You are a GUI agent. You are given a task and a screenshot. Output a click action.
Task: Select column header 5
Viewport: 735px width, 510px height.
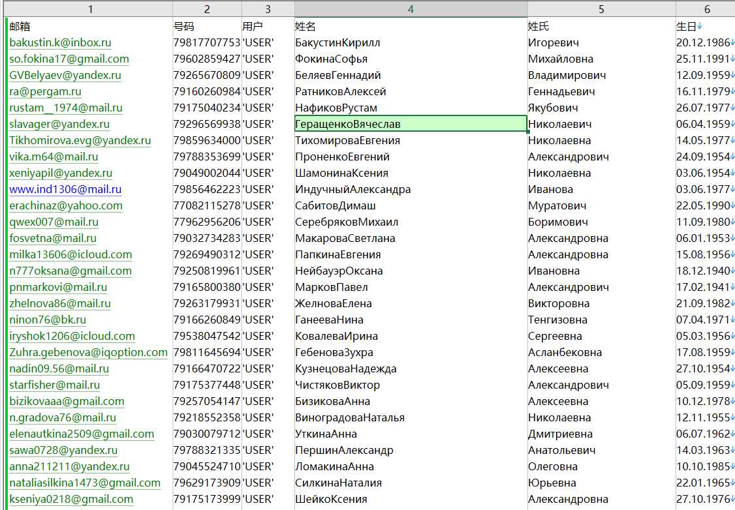(601, 9)
